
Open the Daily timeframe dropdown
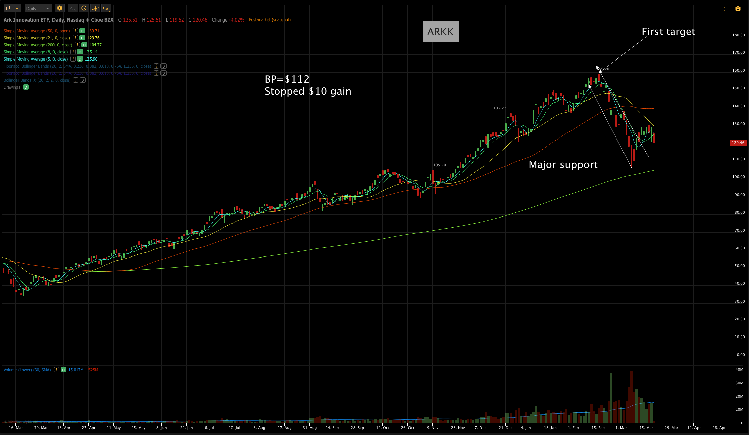click(x=38, y=8)
